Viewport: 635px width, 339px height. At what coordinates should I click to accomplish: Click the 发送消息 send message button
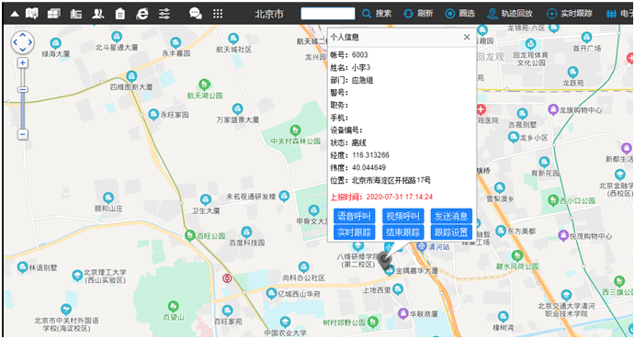point(451,216)
